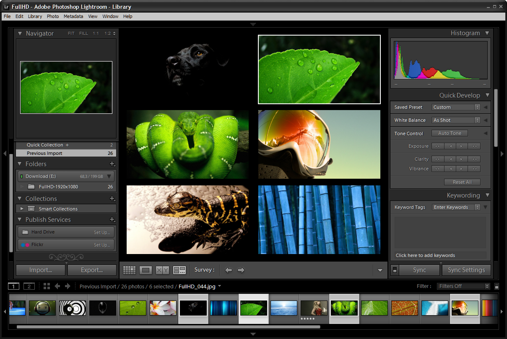Viewport: 507px width, 339px height.
Task: Select the 8-ball thumbnail in the filmstrip
Action: point(103,308)
